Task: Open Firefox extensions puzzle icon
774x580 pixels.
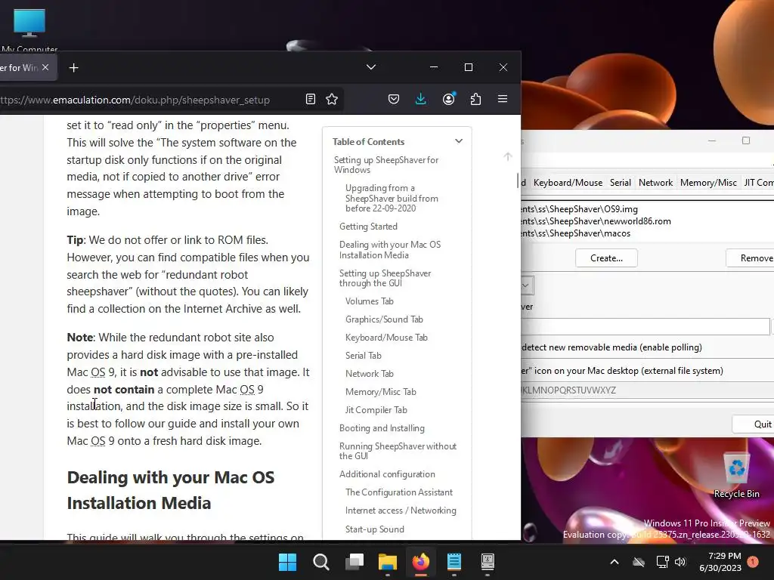Action: pos(475,99)
